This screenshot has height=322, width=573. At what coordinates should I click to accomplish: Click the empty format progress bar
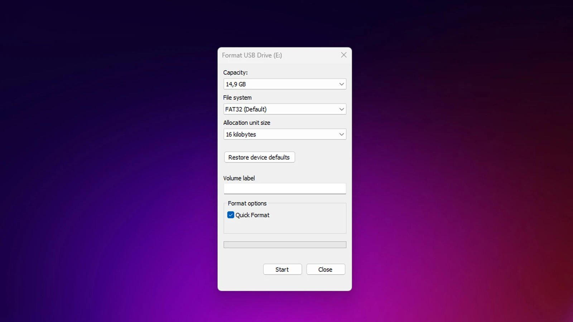coord(285,245)
